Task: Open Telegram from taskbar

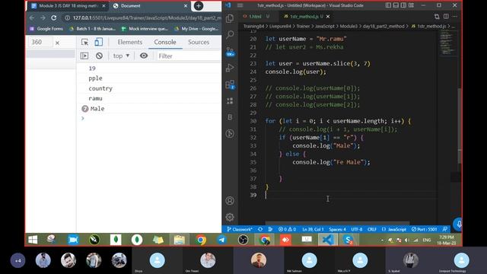Action: (221, 240)
